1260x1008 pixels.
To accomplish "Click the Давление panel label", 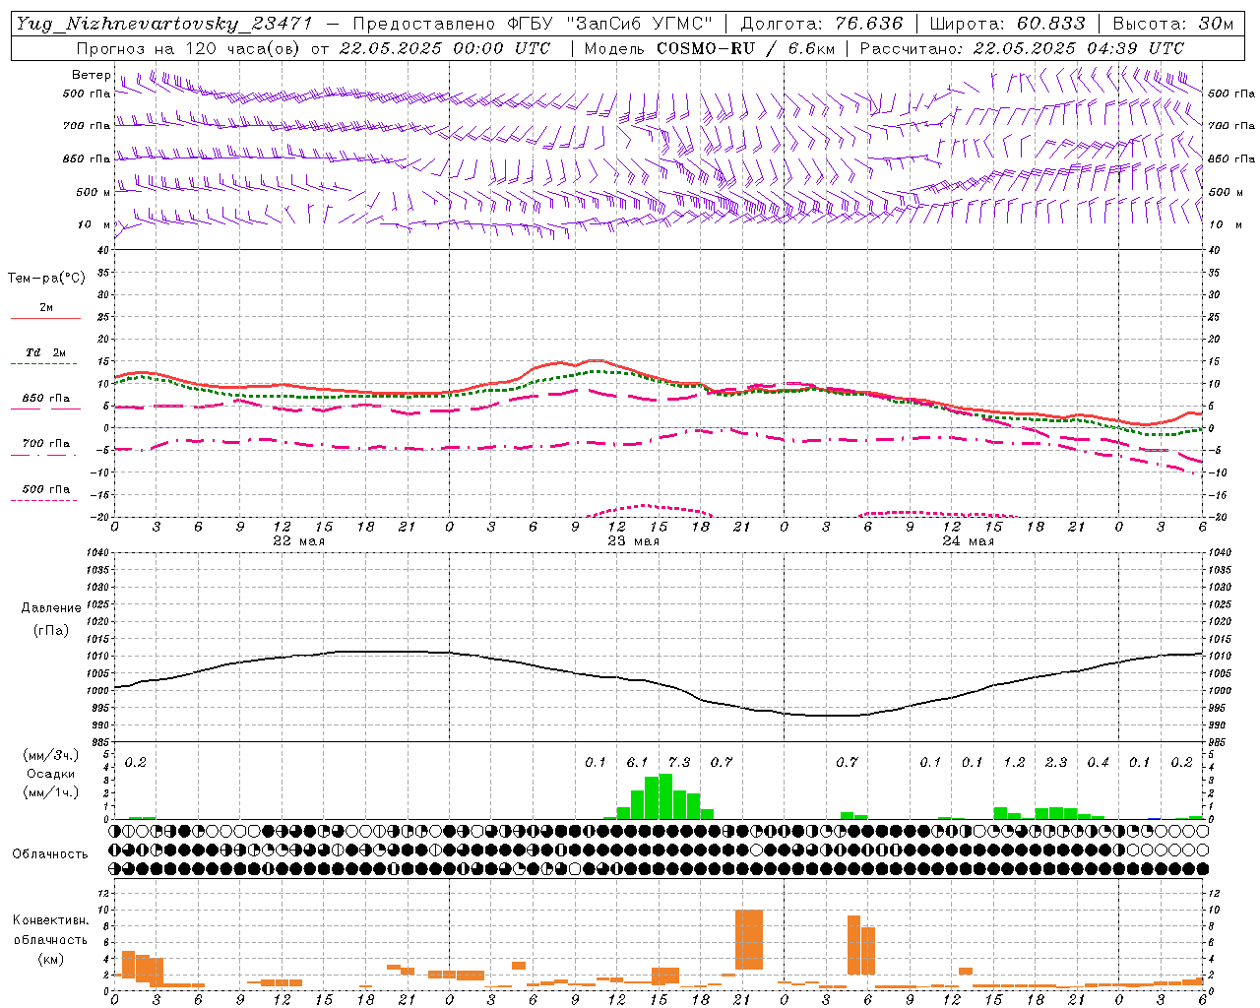I will point(51,608).
